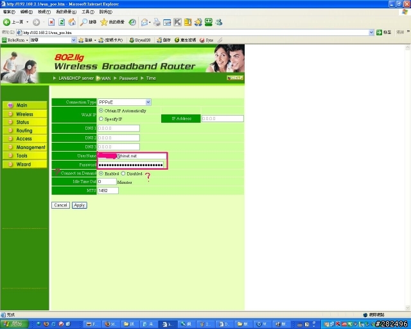The width and height of the screenshot is (411, 329).
Task: Click RoboForm Logins button
Action: (x=85, y=40)
